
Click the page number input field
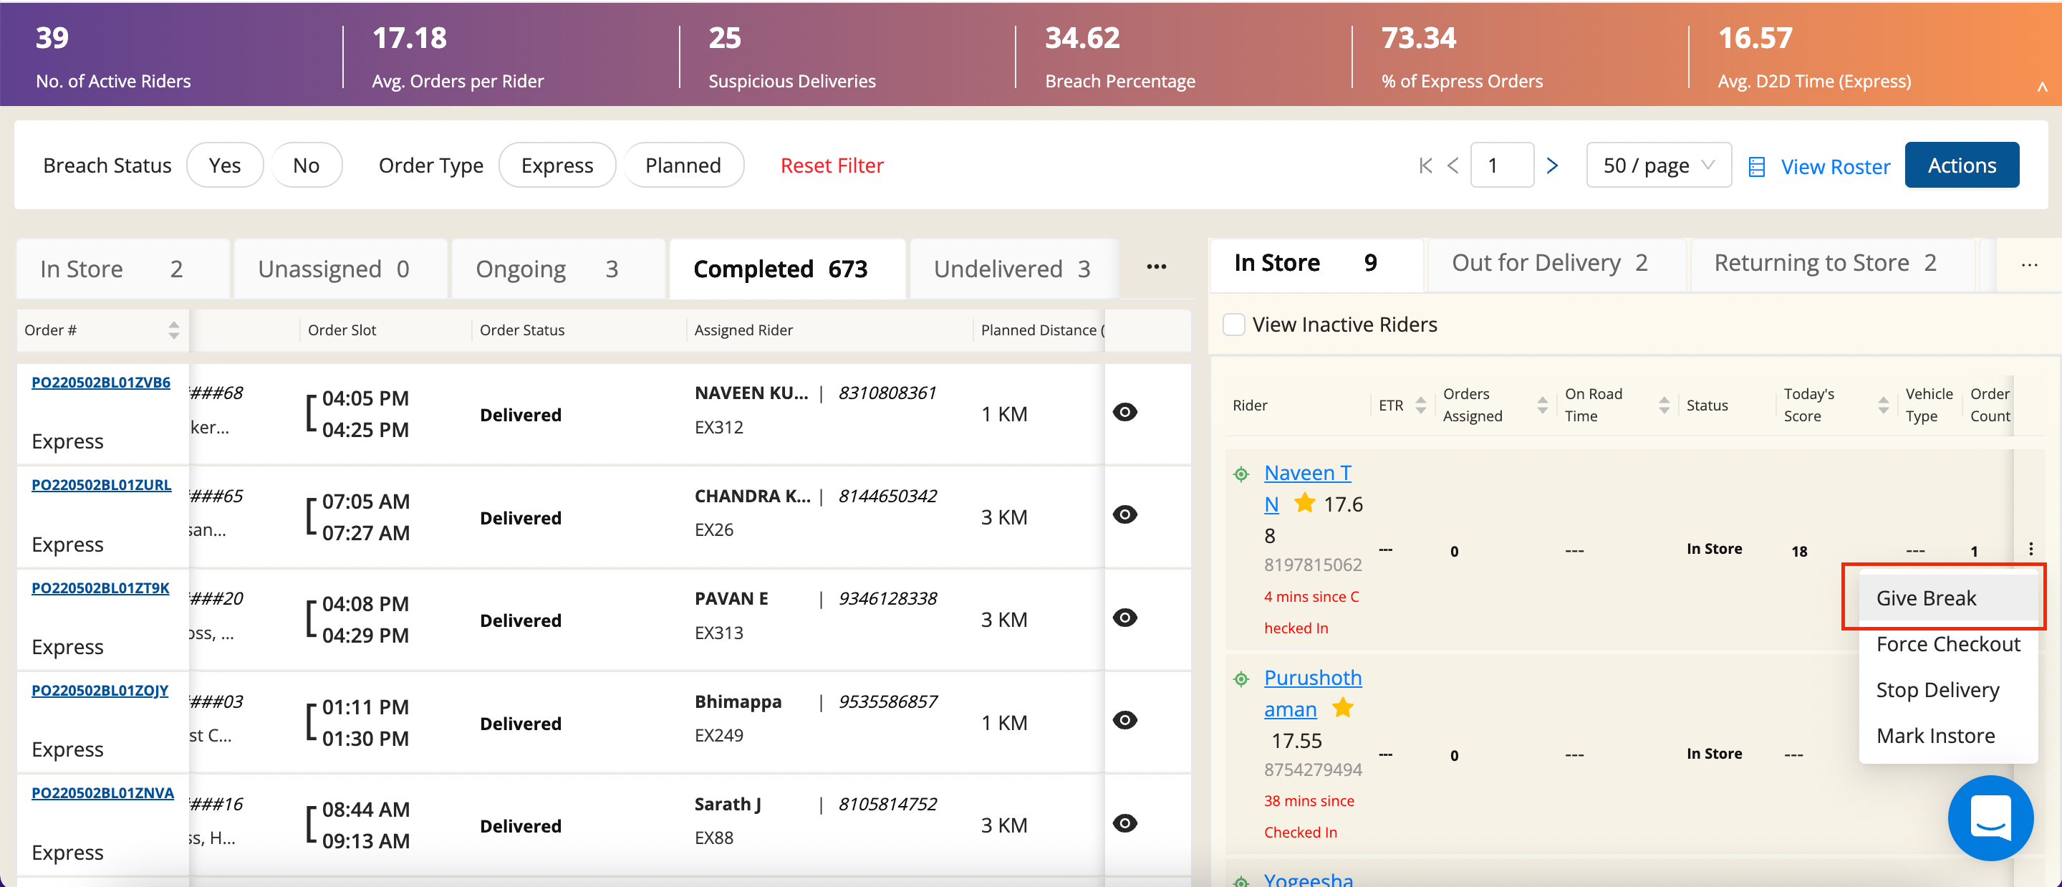[1501, 166]
